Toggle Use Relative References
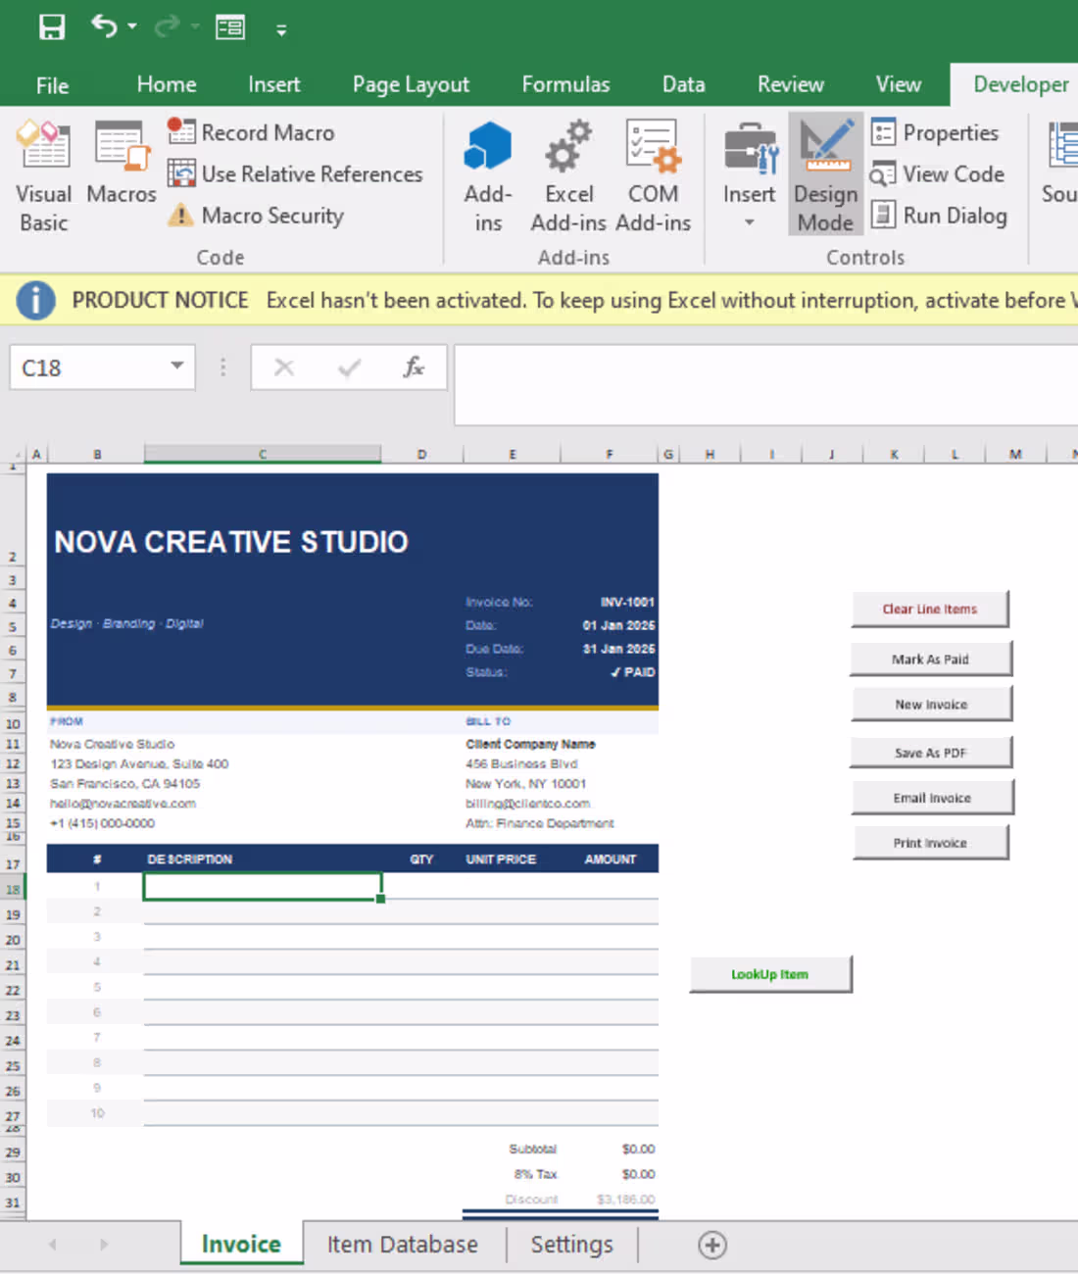Viewport: 1078px width, 1274px height. tap(295, 173)
